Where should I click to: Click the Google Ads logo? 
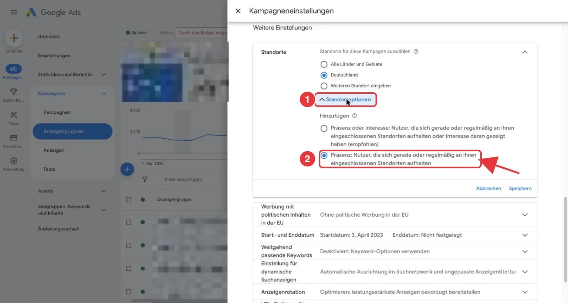pyautogui.click(x=54, y=12)
